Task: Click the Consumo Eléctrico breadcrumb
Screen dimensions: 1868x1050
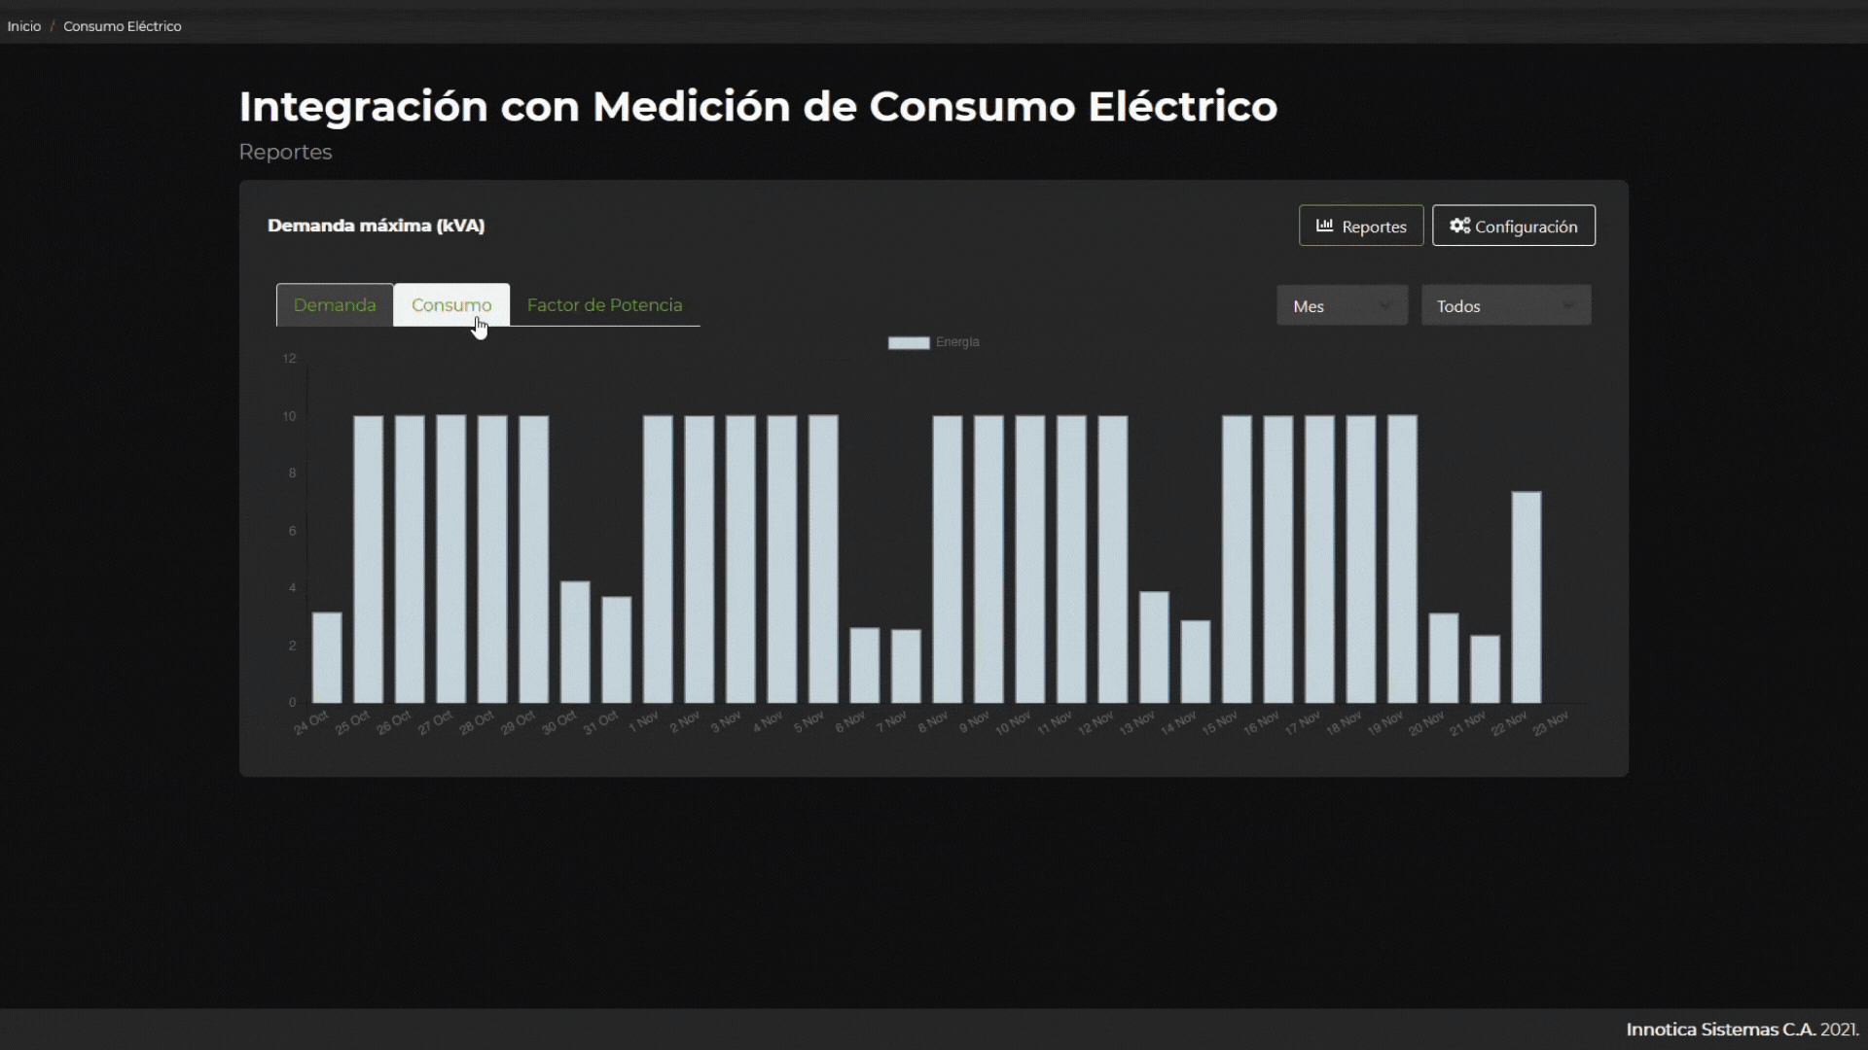Action: pyautogui.click(x=123, y=26)
